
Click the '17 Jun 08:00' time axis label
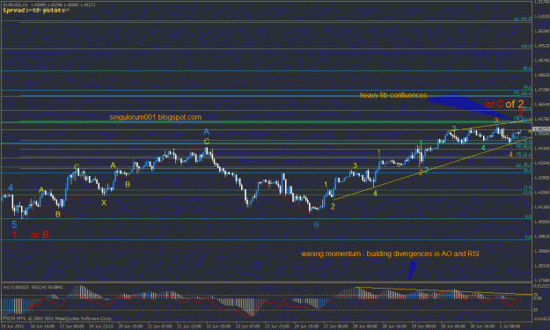[71, 326]
